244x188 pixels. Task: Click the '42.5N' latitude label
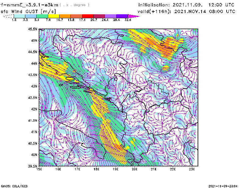coord(33,98)
